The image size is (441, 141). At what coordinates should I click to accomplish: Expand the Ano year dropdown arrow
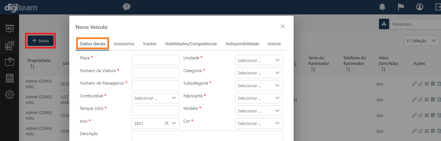174,123
